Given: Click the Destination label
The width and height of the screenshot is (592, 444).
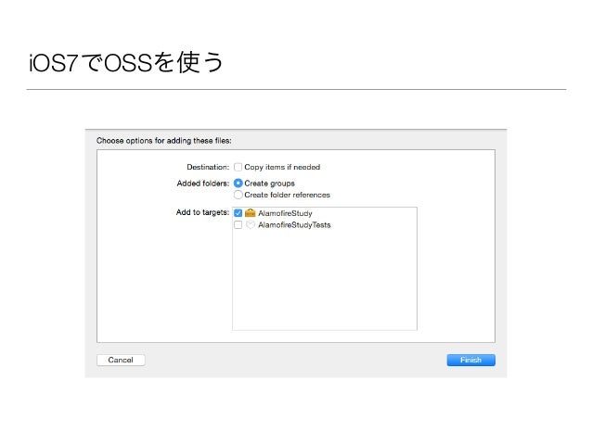Looking at the screenshot, I should 208,167.
